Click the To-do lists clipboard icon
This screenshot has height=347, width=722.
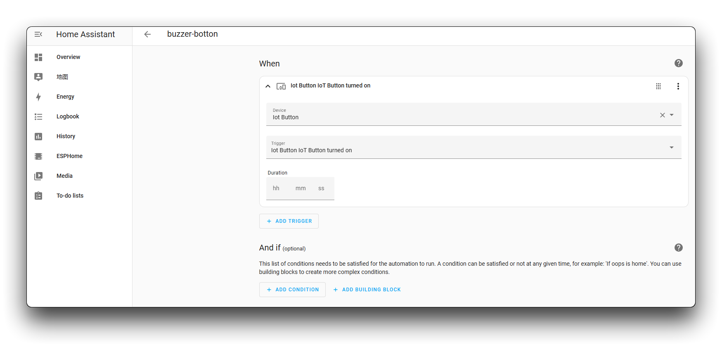38,196
